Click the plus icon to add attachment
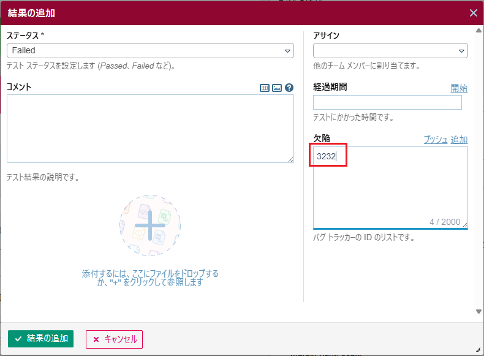Screen dimensions: 484x356 [x=150, y=225]
